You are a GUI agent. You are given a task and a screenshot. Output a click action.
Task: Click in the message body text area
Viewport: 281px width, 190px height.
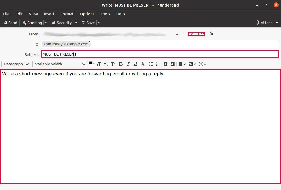click(x=140, y=126)
